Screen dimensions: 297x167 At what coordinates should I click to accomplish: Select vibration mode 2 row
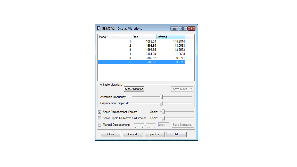[142, 46]
